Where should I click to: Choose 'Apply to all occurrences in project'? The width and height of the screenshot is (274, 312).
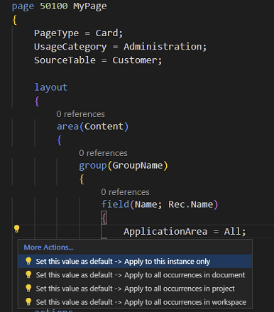[135, 289]
